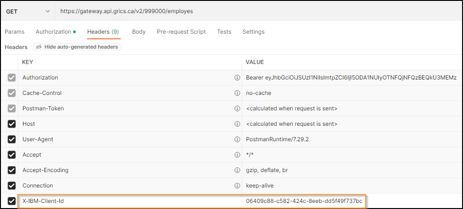The height and width of the screenshot is (209, 463).
Task: Toggle the X-IBM-Client-Id header checkbox
Action: (x=11, y=201)
